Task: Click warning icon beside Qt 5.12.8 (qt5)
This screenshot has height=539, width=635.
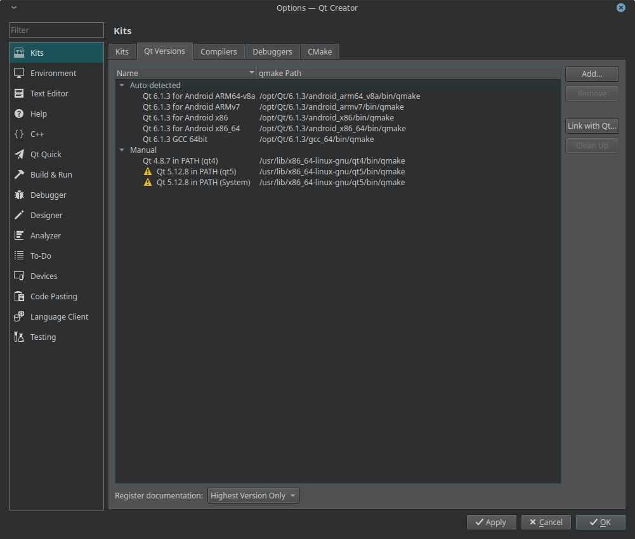Action: [x=148, y=172]
